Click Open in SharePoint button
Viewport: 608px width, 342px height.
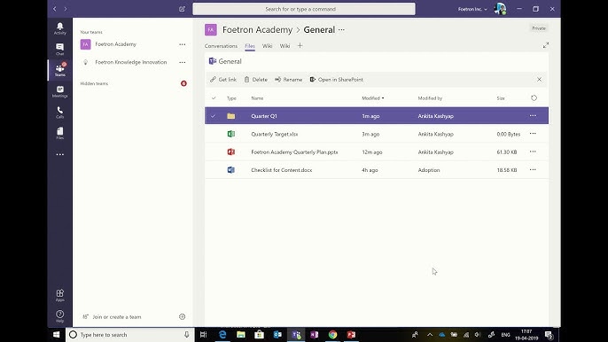click(x=336, y=80)
